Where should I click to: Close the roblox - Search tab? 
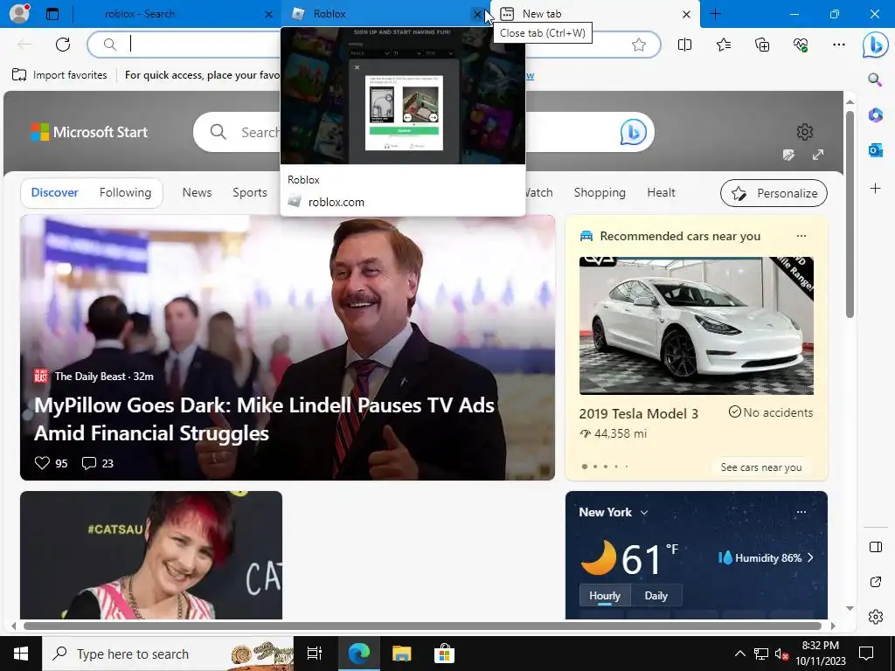[268, 14]
